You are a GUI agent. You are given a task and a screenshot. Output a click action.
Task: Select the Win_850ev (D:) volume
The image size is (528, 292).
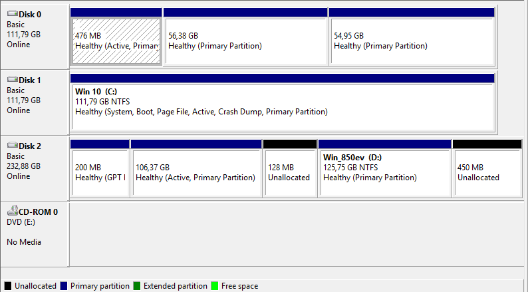[x=384, y=173]
